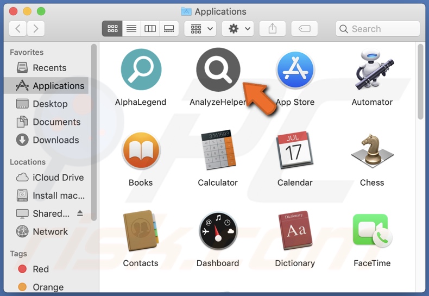This screenshot has height=296, width=429.
Task: Click the Favorites sidebar heading
Action: (x=27, y=52)
